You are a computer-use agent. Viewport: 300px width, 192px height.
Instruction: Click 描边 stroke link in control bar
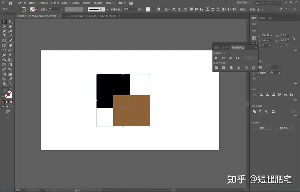(44, 10)
